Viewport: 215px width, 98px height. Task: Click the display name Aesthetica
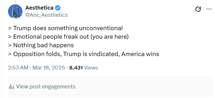(39, 8)
